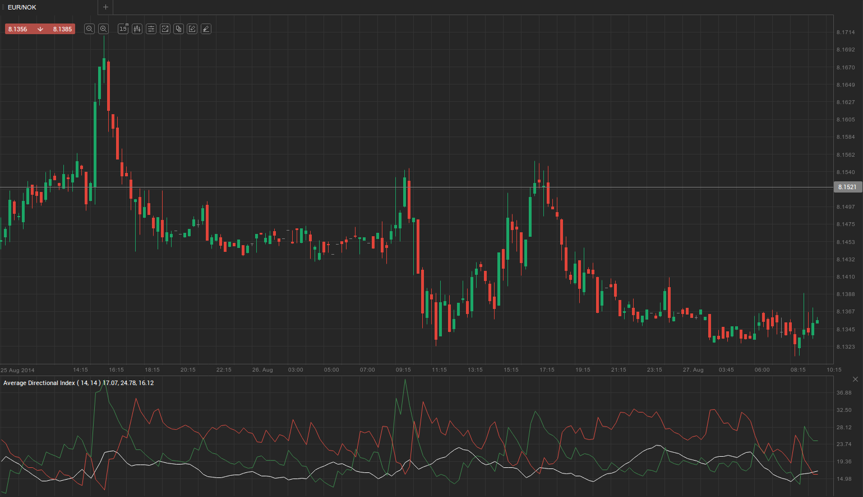Click the overlapping squares compare icon

[x=178, y=29]
